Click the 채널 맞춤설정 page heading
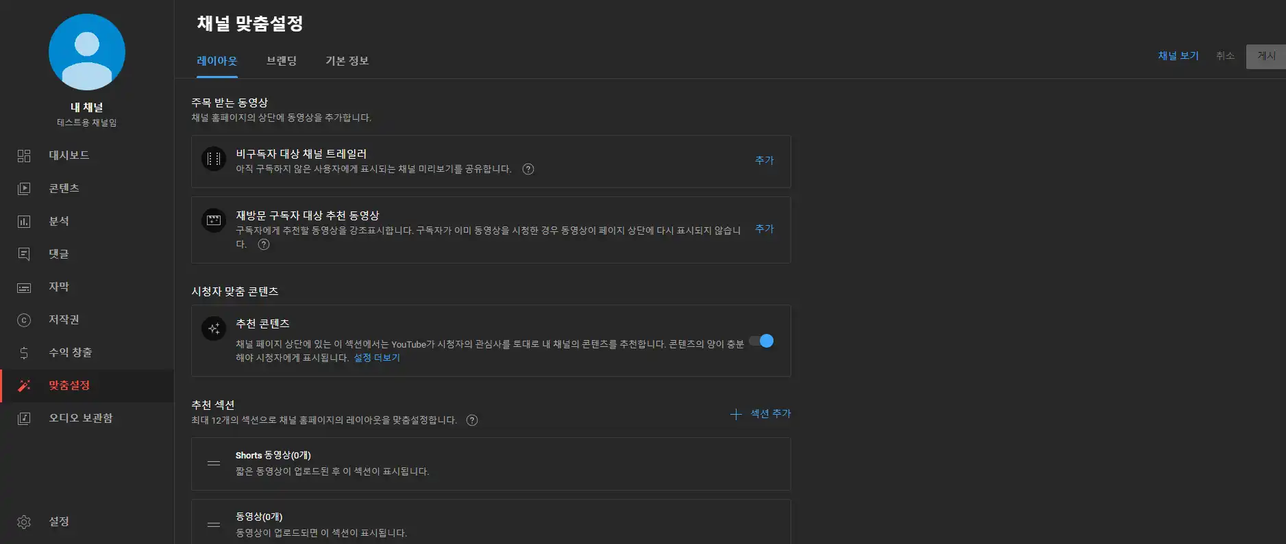The image size is (1286, 544). 250,24
